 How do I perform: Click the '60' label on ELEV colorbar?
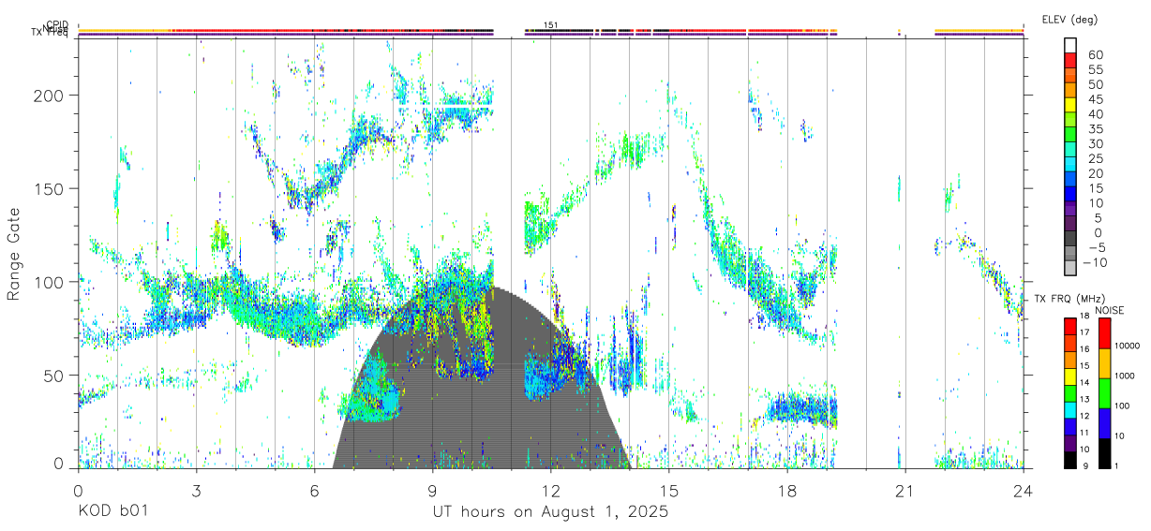tap(1096, 54)
